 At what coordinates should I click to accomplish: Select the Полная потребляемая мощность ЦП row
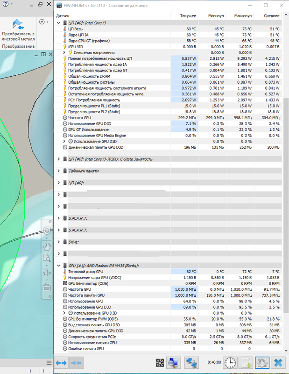tap(168, 58)
